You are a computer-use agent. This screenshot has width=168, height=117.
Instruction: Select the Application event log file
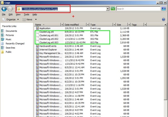pyautogui.click(x=45, y=28)
